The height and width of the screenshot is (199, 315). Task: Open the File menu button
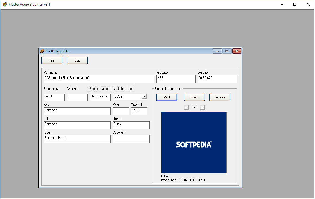(x=52, y=60)
